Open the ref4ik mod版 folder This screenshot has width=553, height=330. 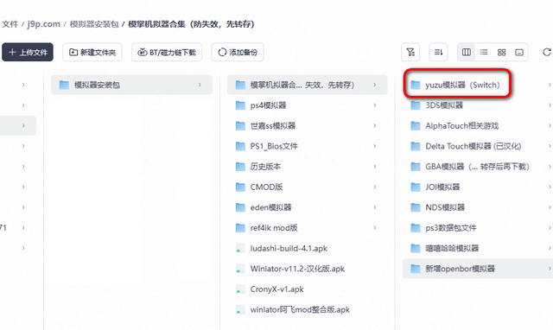(308, 228)
